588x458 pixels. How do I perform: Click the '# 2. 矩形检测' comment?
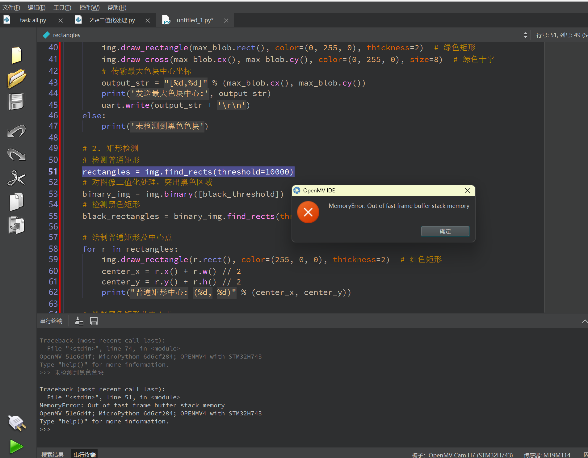pyautogui.click(x=110, y=148)
